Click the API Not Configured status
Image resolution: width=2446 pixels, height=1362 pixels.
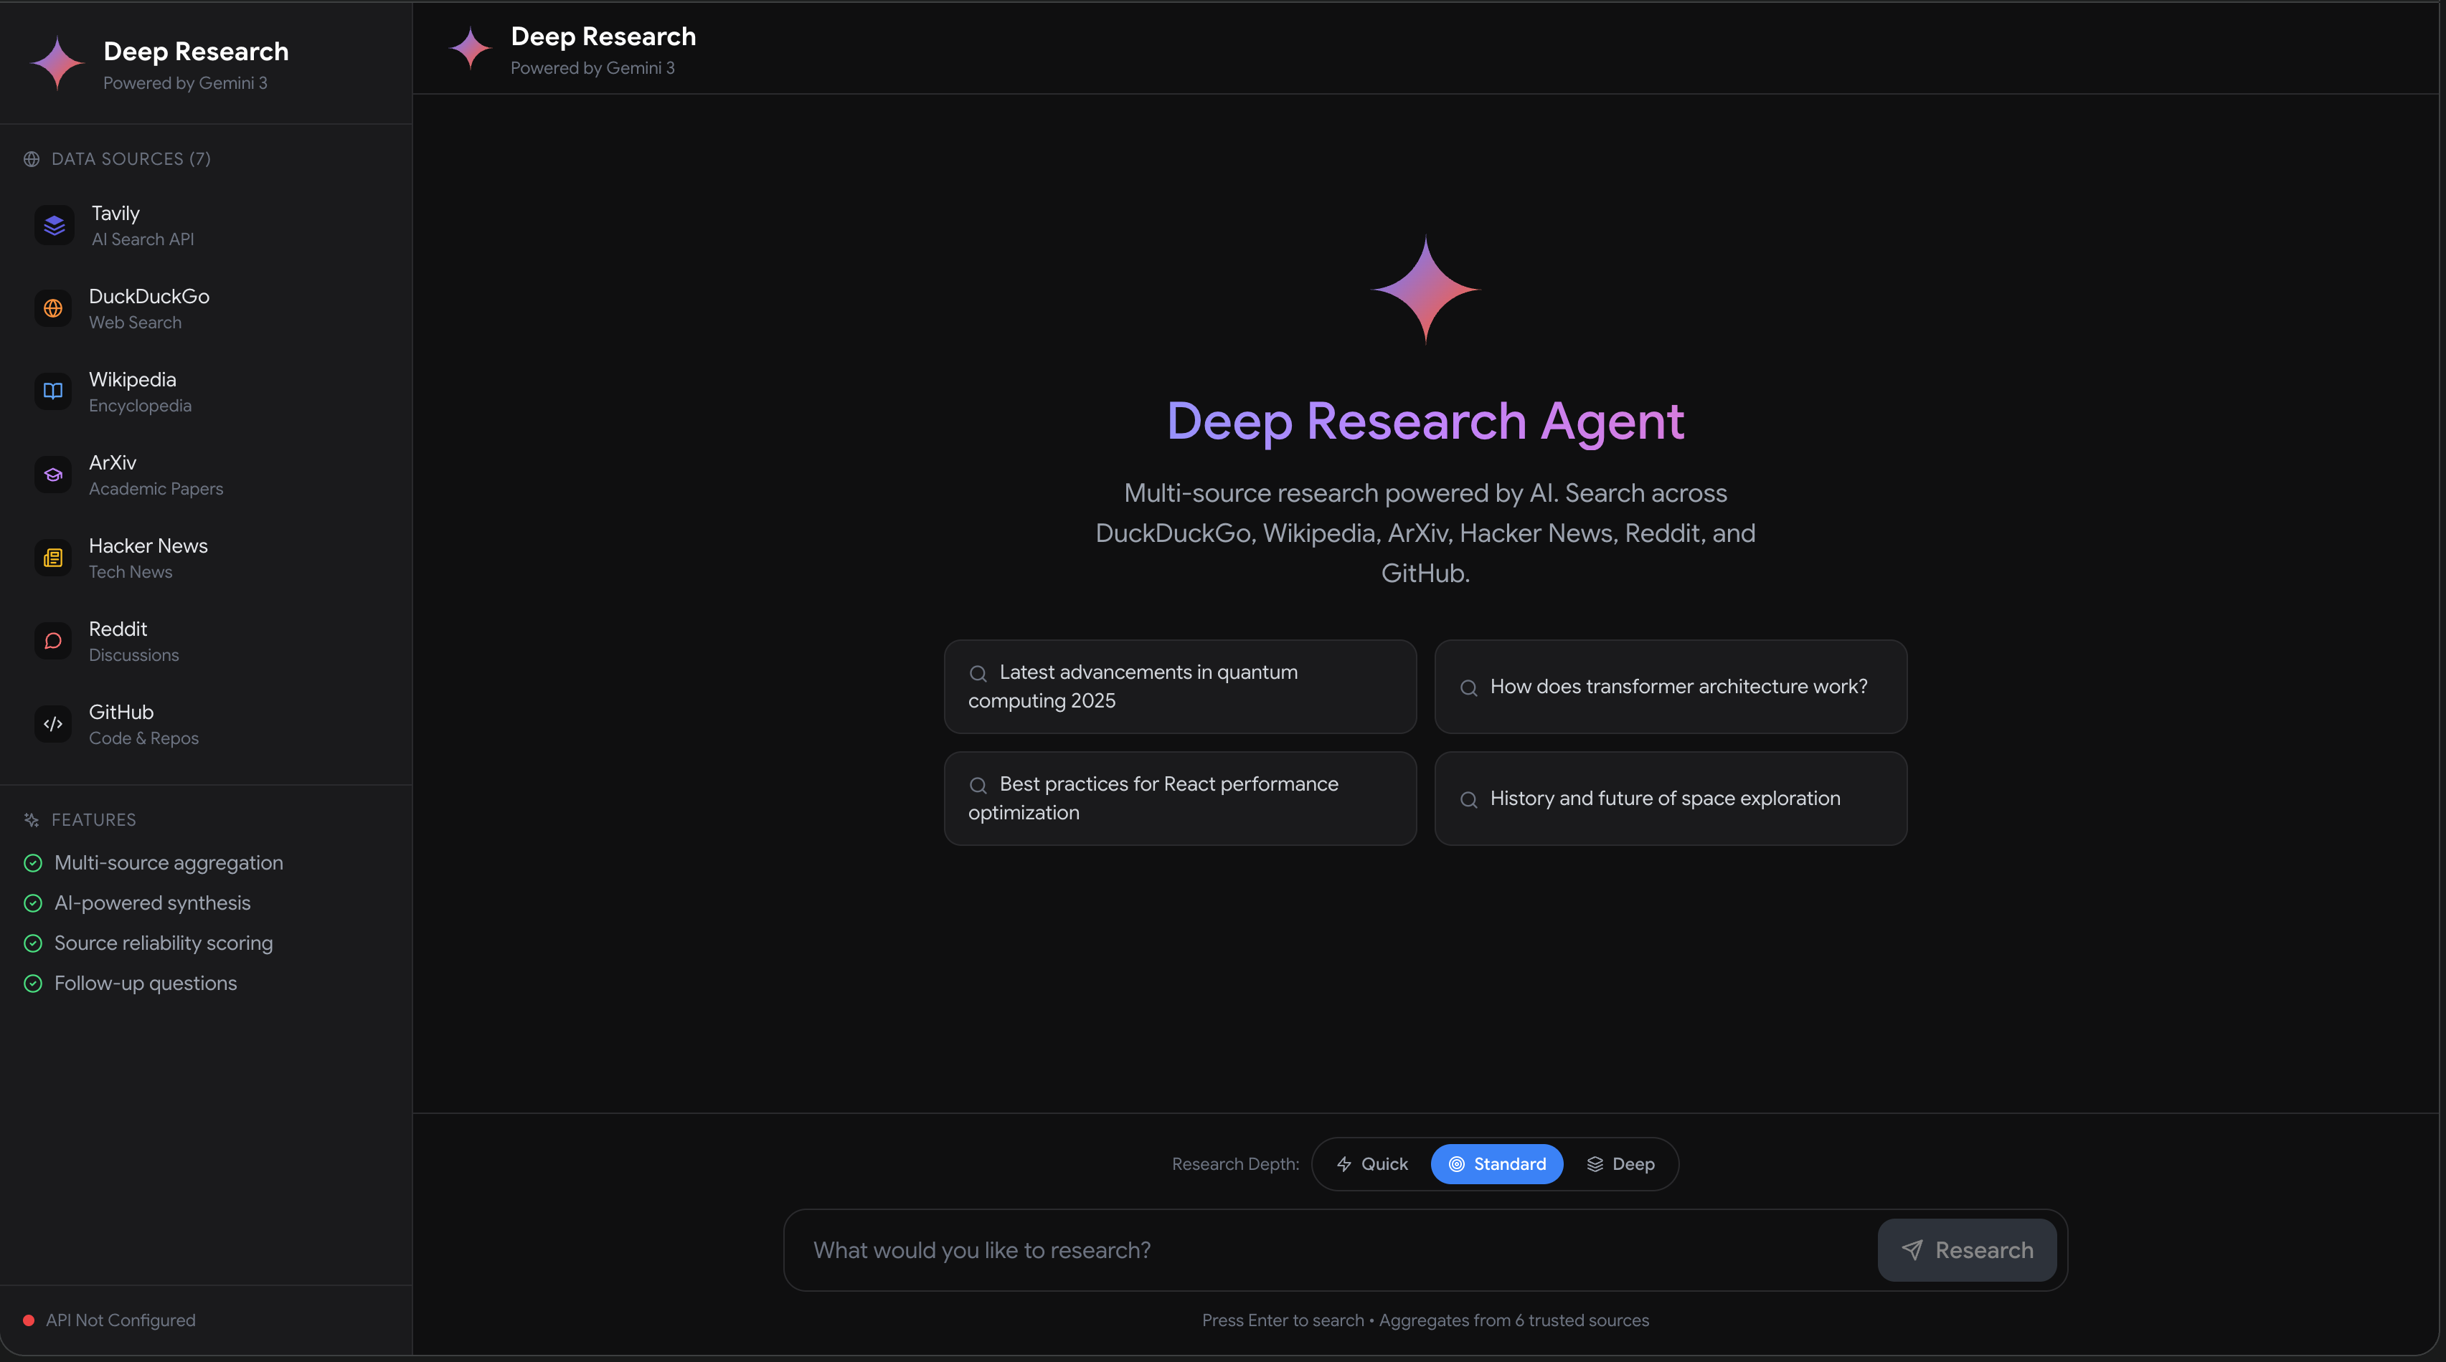[x=110, y=1320]
